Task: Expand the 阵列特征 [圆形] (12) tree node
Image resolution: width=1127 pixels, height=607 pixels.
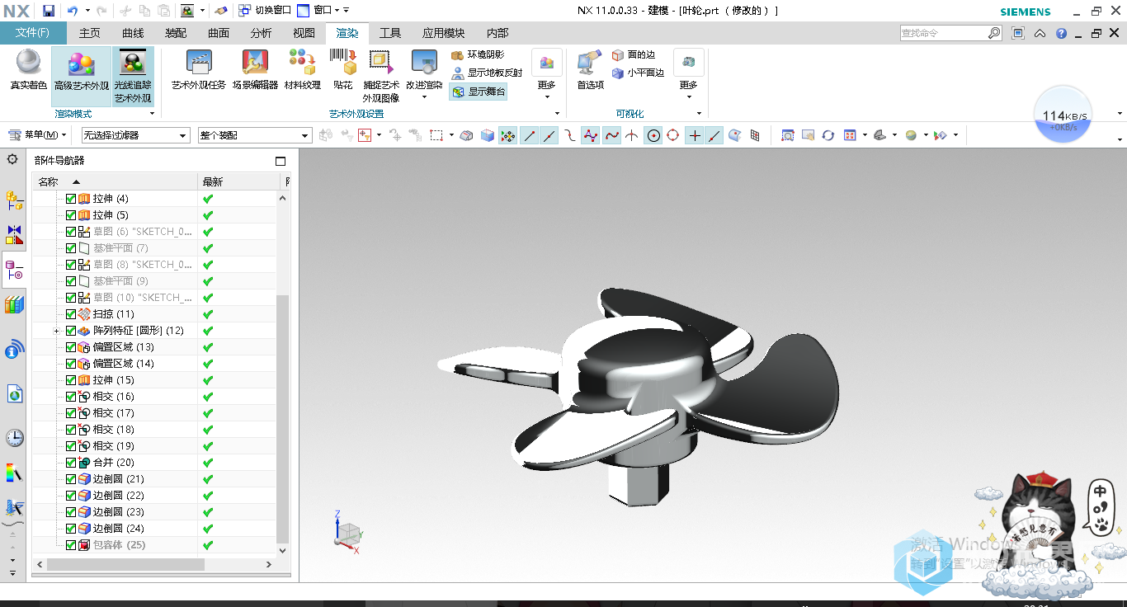Action: pyautogui.click(x=56, y=331)
